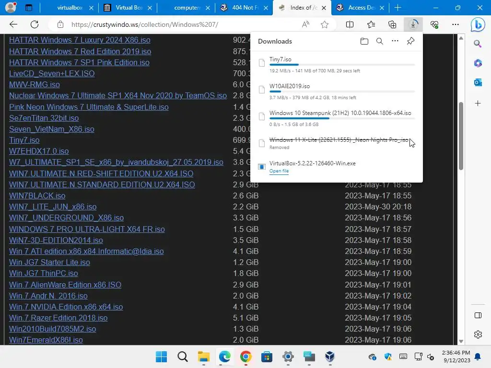Open file link for VirtualBox installer
This screenshot has height=368, width=491.
pyautogui.click(x=279, y=171)
